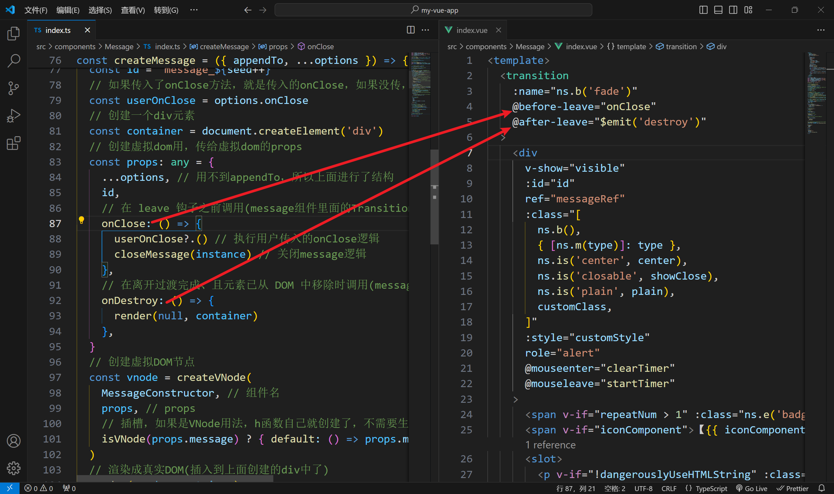The height and width of the screenshot is (494, 834).
Task: Click the Accounts icon
Action: pyautogui.click(x=13, y=441)
